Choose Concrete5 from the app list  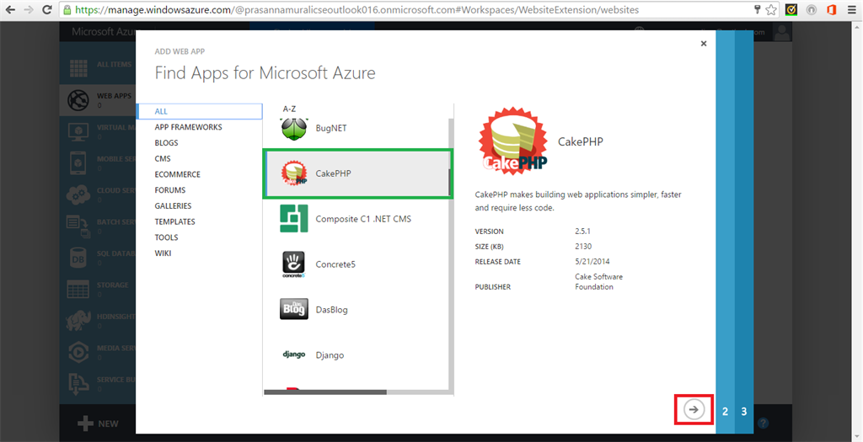(x=335, y=264)
